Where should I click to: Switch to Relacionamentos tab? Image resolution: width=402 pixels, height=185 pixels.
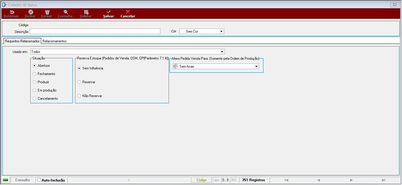(x=54, y=41)
